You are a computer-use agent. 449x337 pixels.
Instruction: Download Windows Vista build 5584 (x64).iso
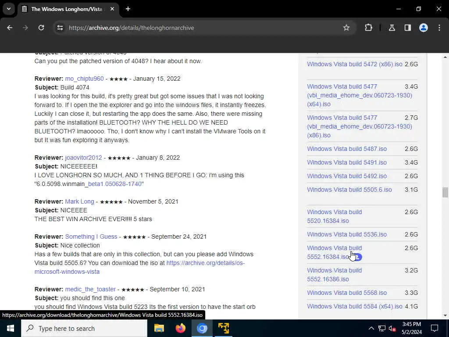click(x=354, y=306)
